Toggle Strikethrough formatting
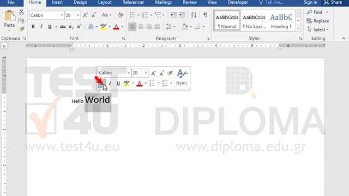349x196 pixels. click(x=63, y=27)
